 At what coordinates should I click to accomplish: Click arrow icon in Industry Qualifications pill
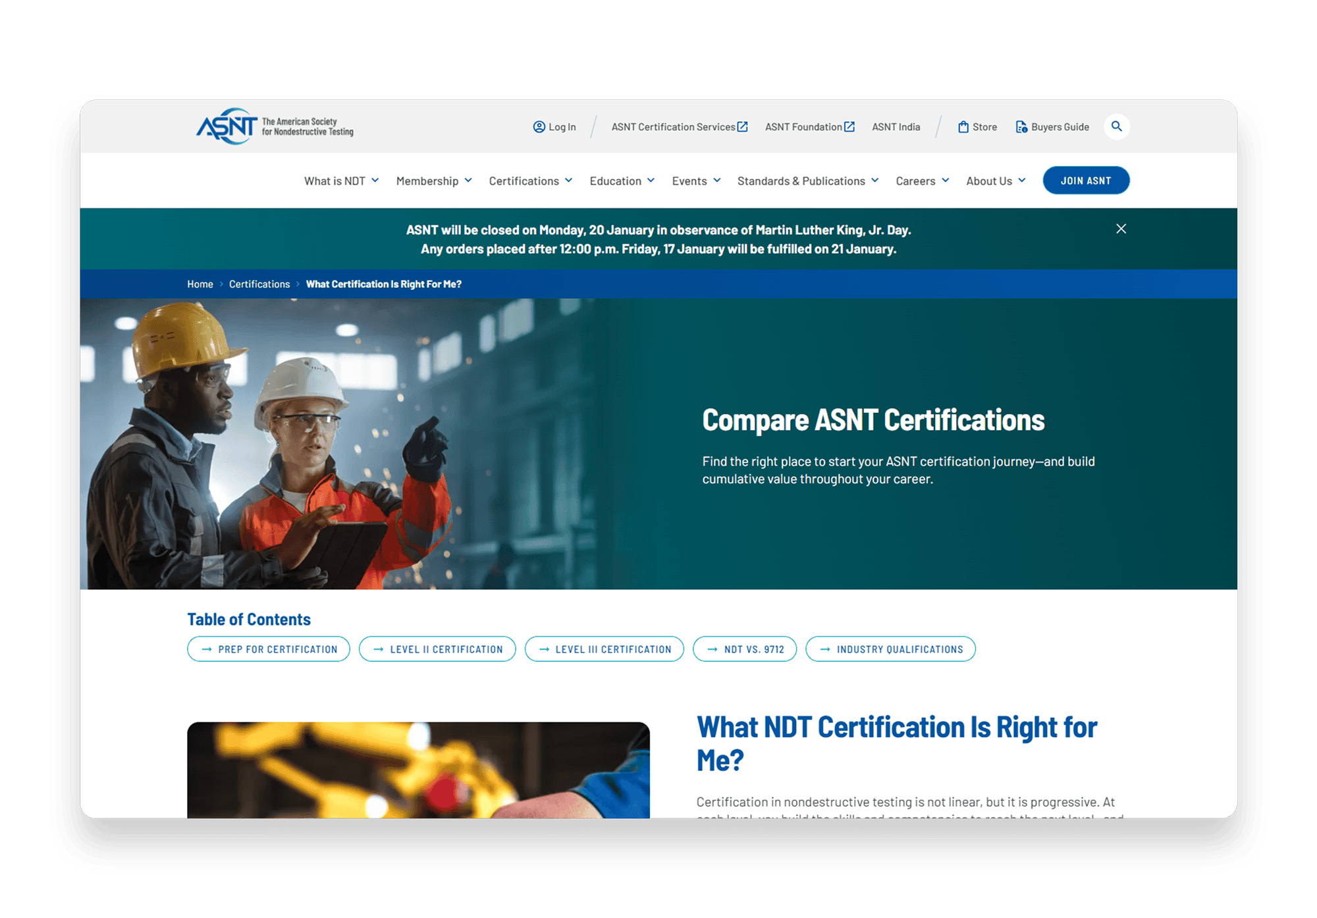click(x=825, y=649)
